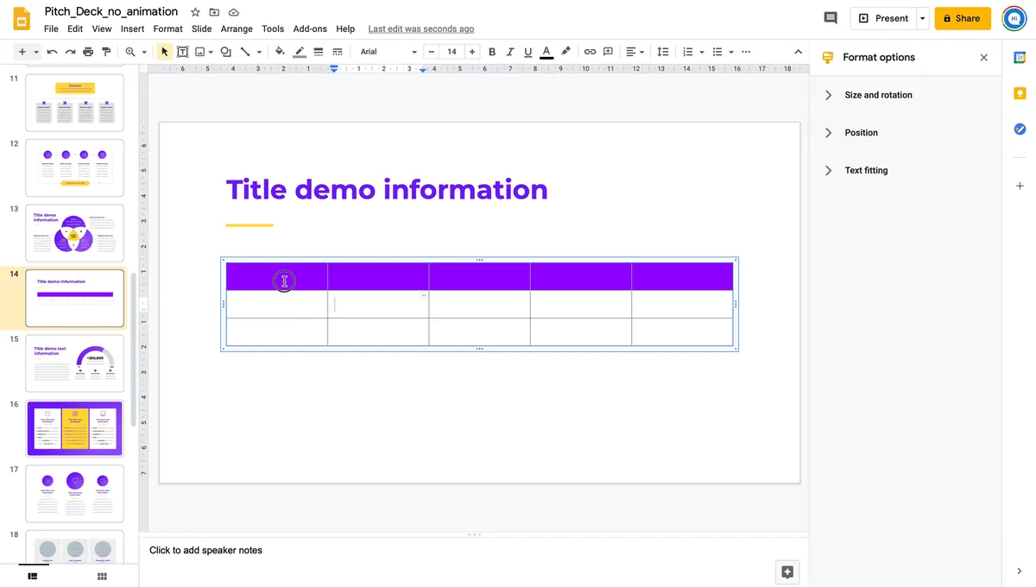Open the text color picker
This screenshot has width=1036, height=587.
pyautogui.click(x=546, y=52)
